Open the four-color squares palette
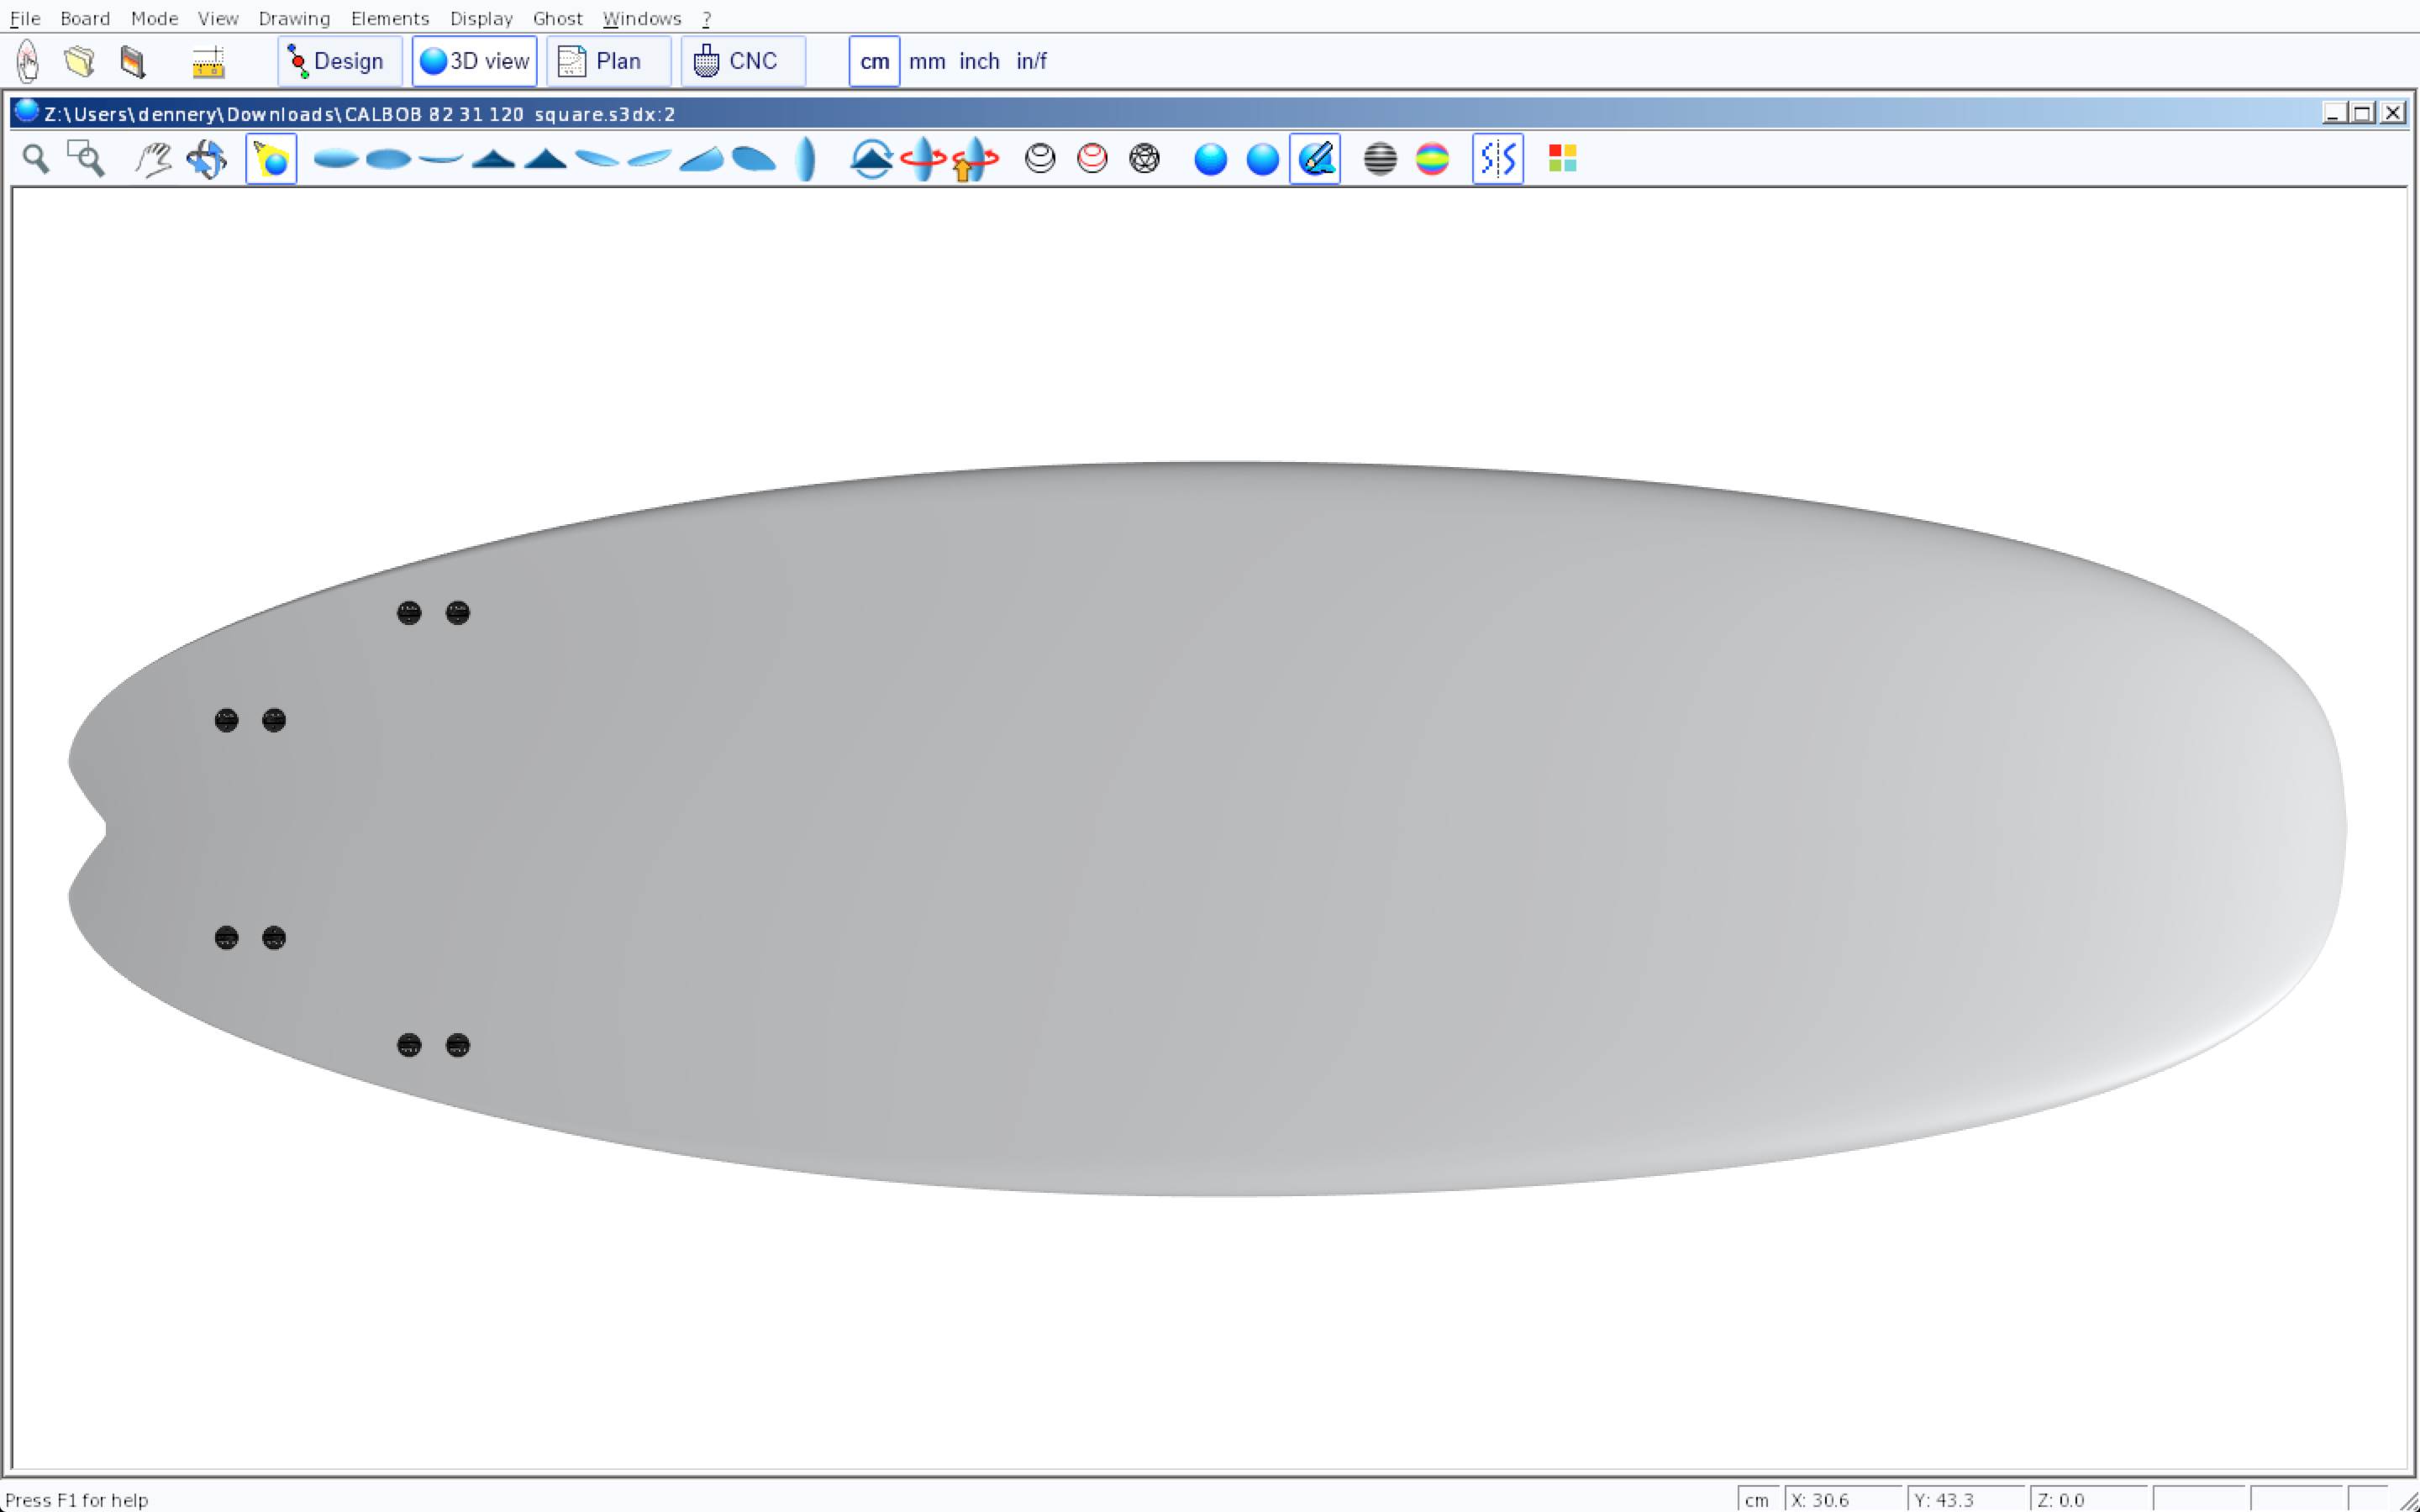 pyautogui.click(x=1562, y=159)
